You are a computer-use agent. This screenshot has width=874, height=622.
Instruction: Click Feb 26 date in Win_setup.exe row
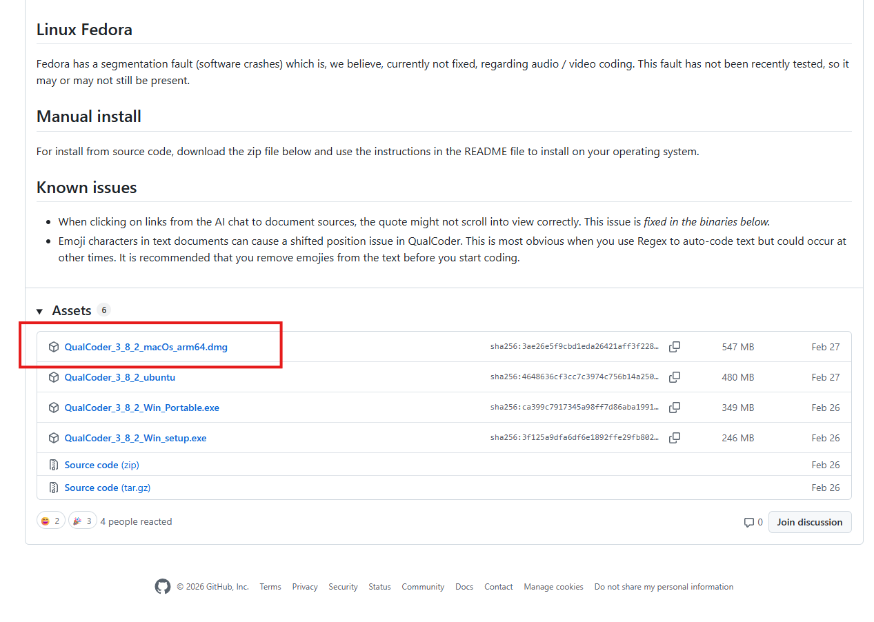click(x=826, y=438)
